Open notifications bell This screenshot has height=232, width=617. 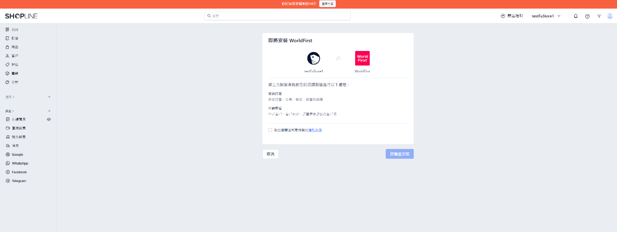pyautogui.click(x=576, y=16)
